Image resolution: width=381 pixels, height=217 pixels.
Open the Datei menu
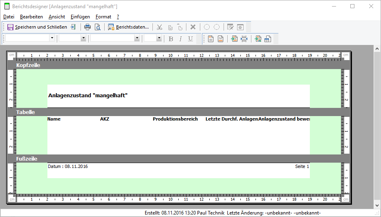9,17
